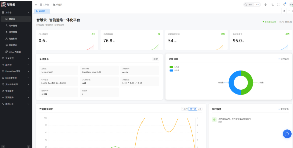Pin the sidebar with pin icon
The image size is (293, 148).
(x=28, y=146)
